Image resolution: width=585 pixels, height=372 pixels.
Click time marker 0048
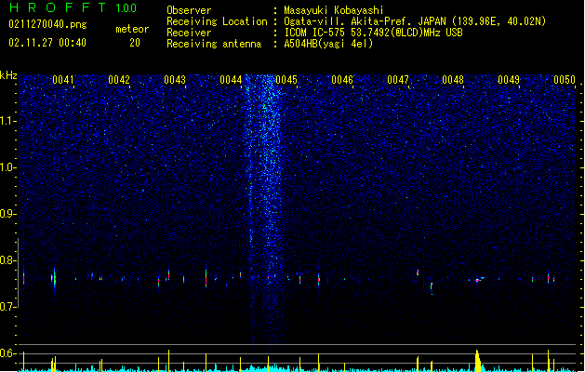coord(453,80)
